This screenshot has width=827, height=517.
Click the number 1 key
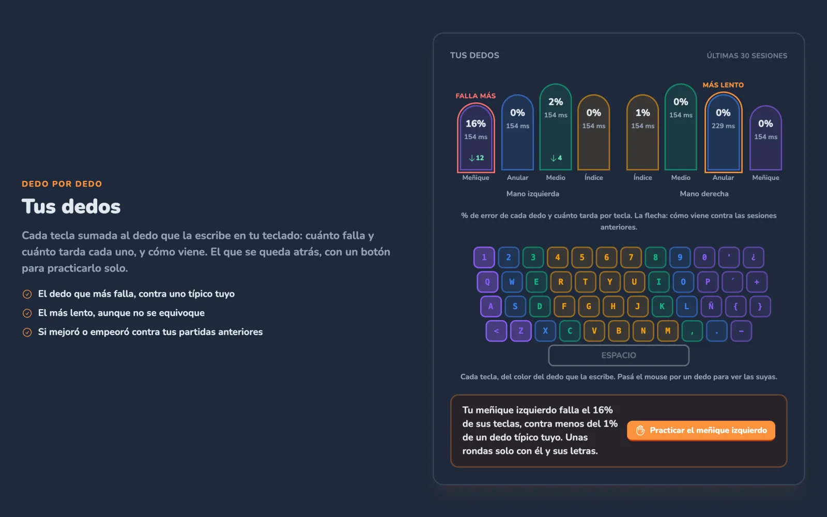pyautogui.click(x=484, y=257)
